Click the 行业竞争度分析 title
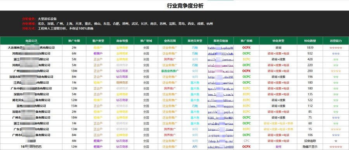 point(185,6)
